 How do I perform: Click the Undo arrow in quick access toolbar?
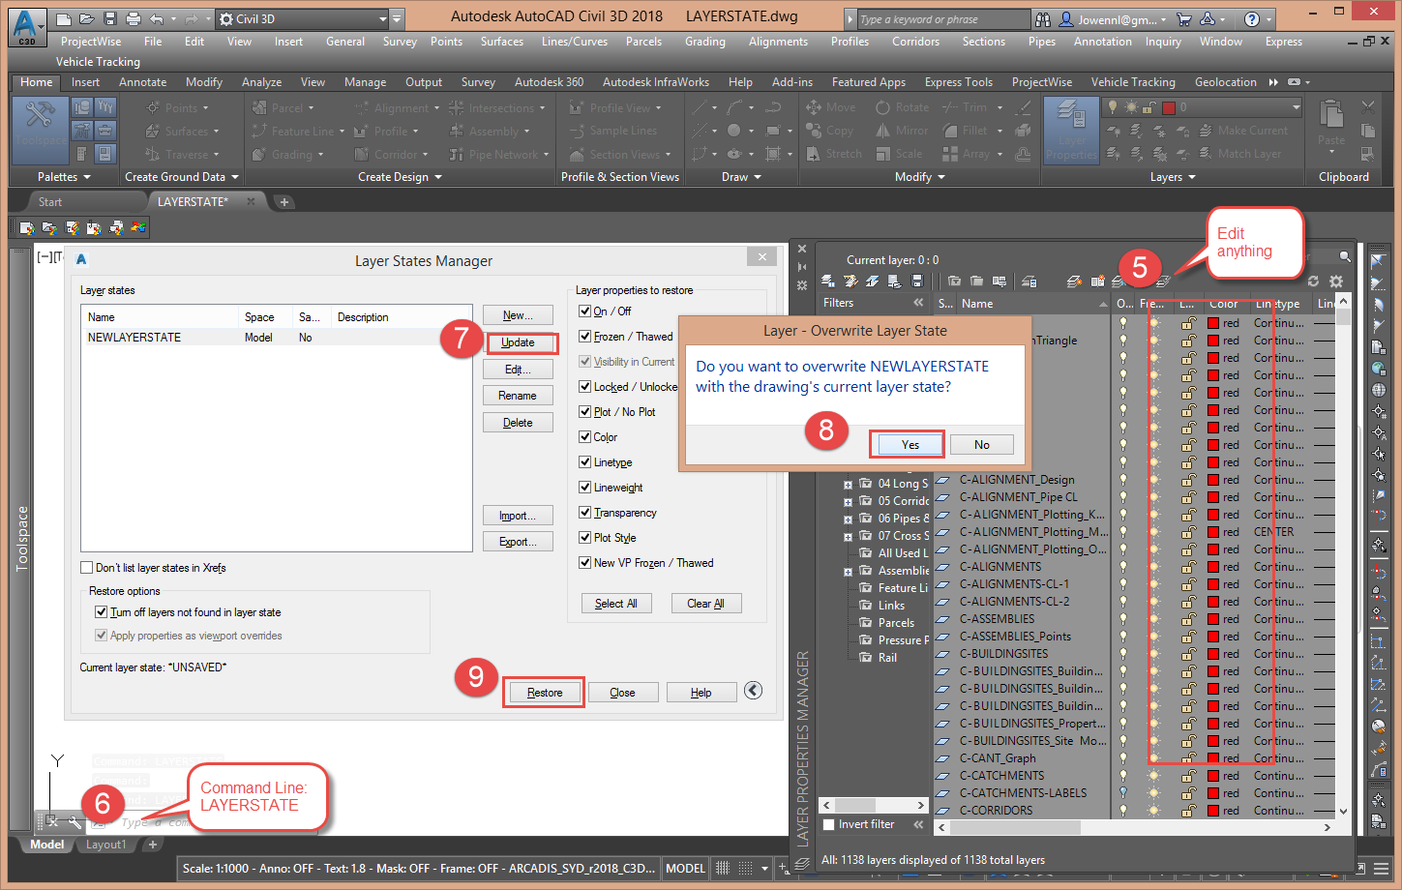pyautogui.click(x=157, y=18)
